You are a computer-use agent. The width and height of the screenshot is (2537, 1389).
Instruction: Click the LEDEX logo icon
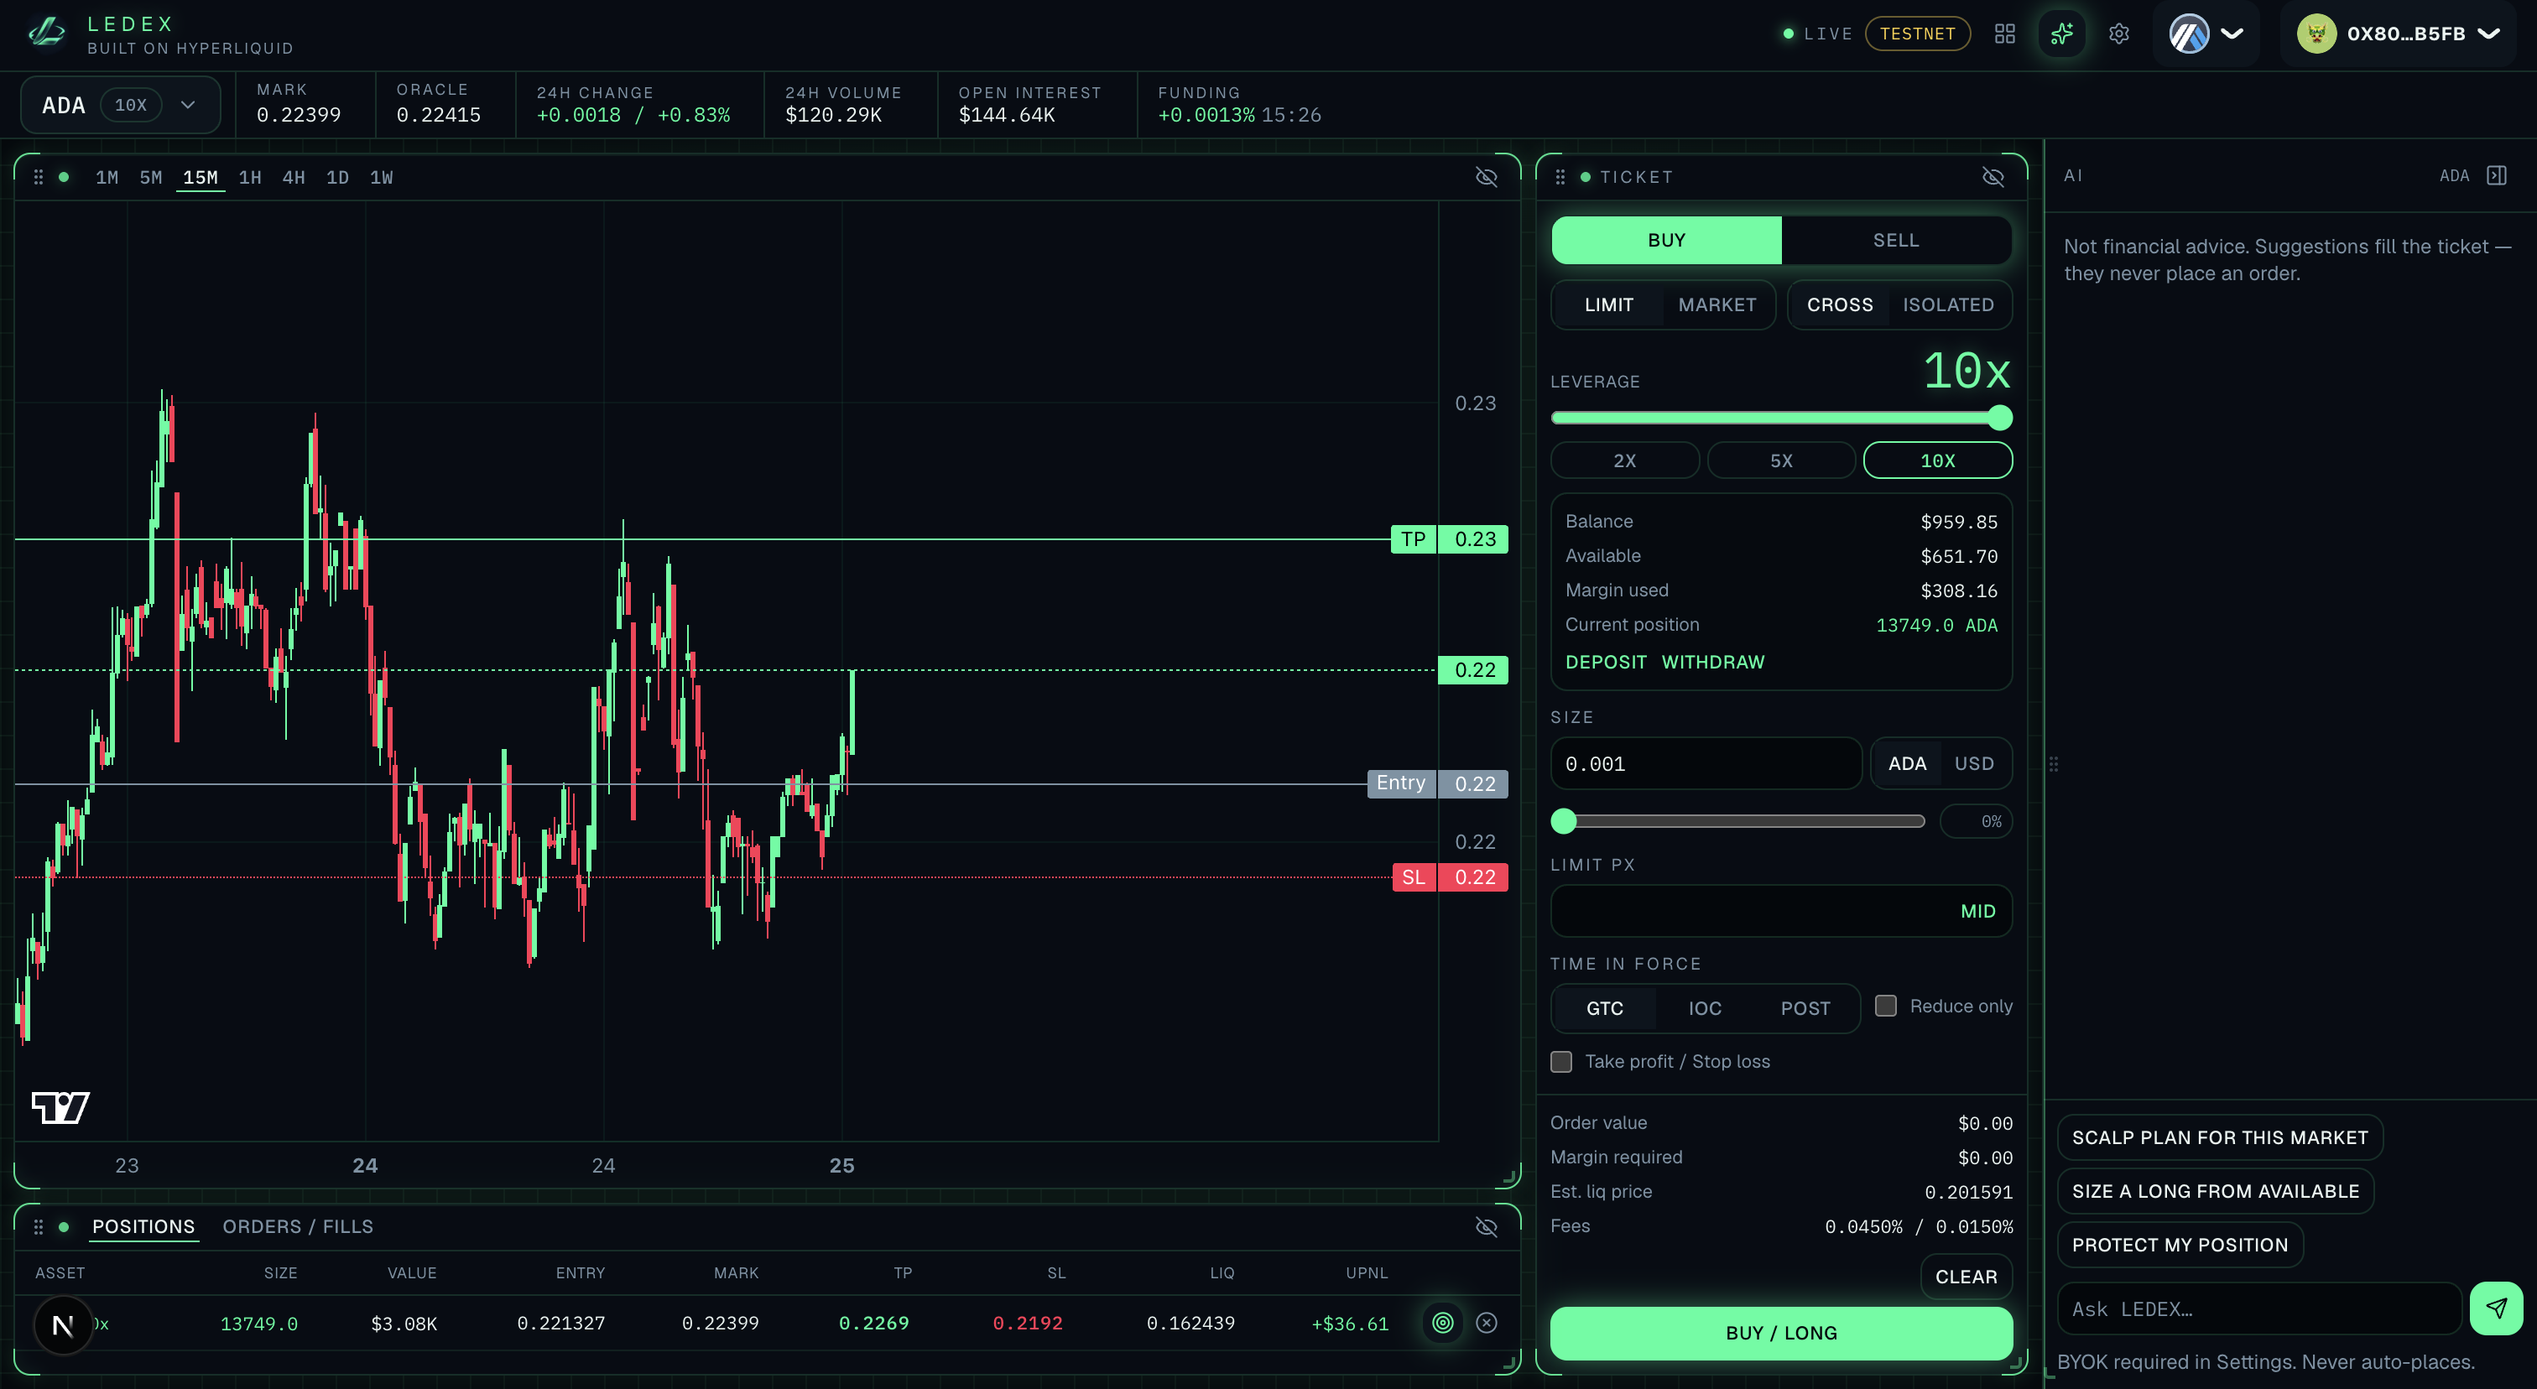46,34
